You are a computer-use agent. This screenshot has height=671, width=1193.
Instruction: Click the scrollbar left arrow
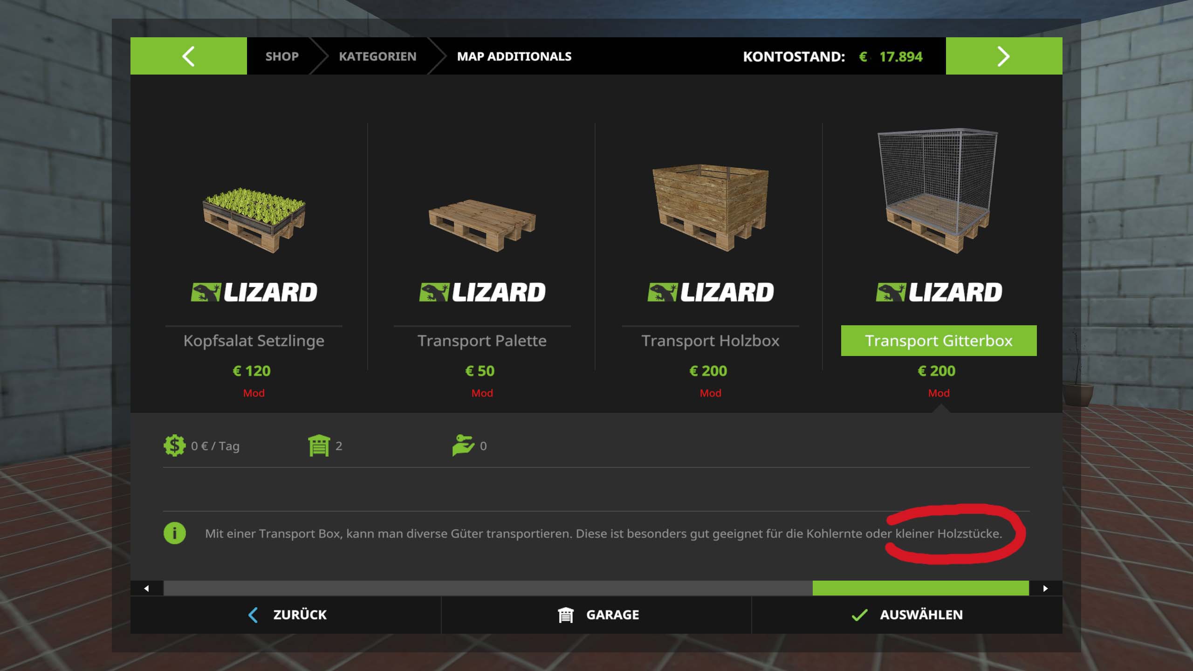point(147,588)
